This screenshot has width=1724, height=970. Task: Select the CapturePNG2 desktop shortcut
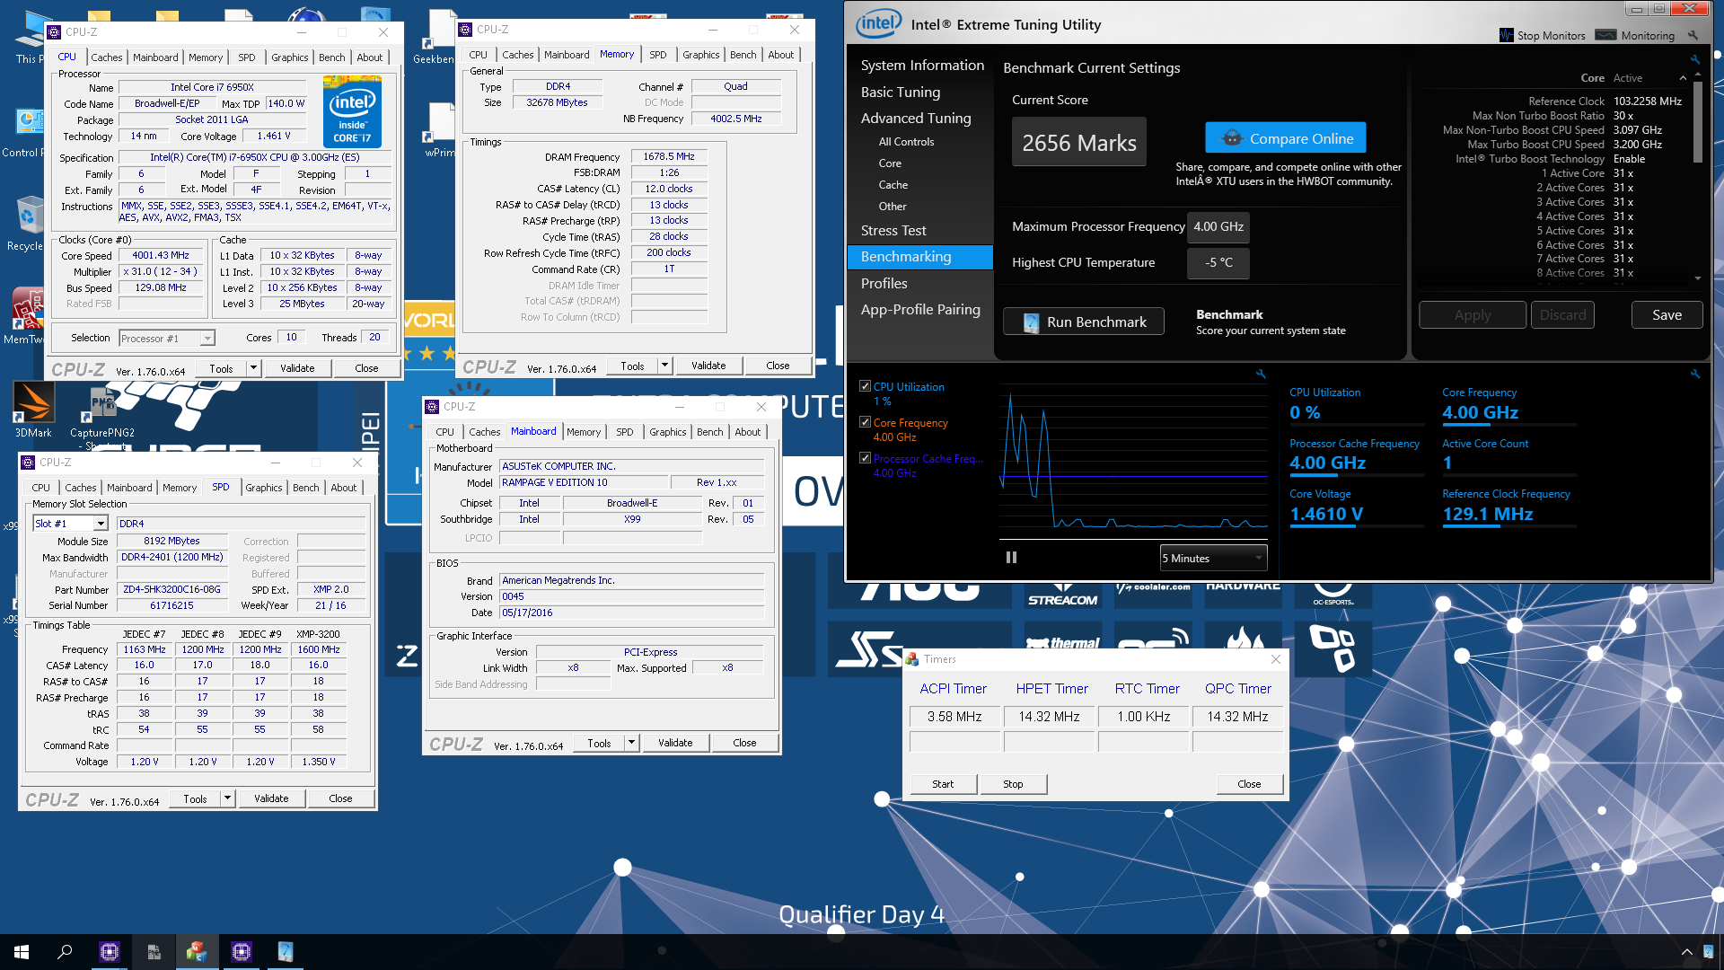tap(102, 413)
